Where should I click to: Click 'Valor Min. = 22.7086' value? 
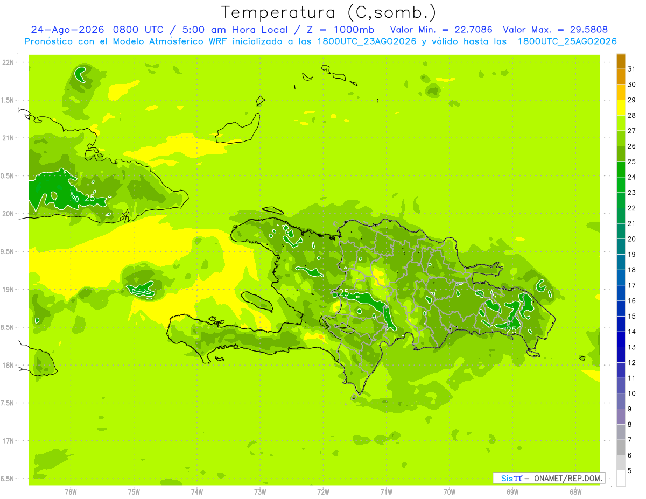coord(441,30)
